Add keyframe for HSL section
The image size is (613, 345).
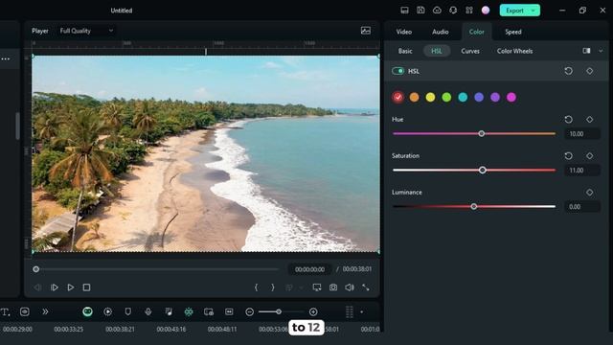point(590,71)
